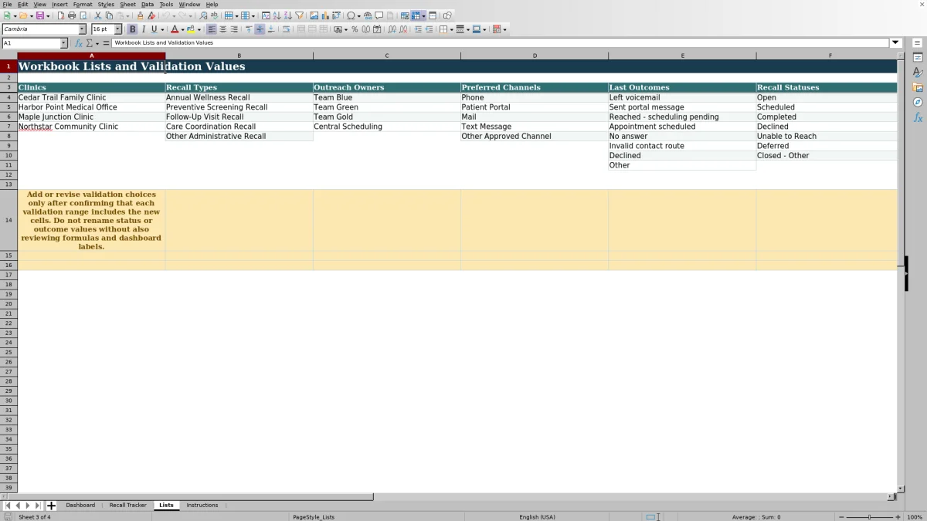Open sidebar Navigator compass icon
This screenshot has width=927, height=521.
point(918,102)
